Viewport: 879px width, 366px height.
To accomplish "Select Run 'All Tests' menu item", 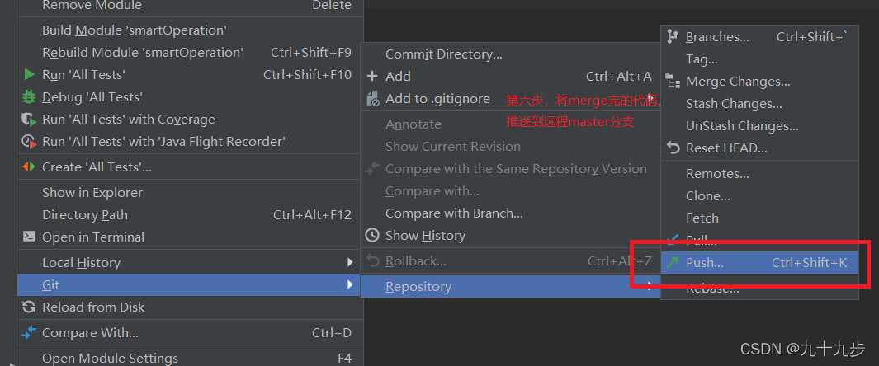I will (190, 74).
